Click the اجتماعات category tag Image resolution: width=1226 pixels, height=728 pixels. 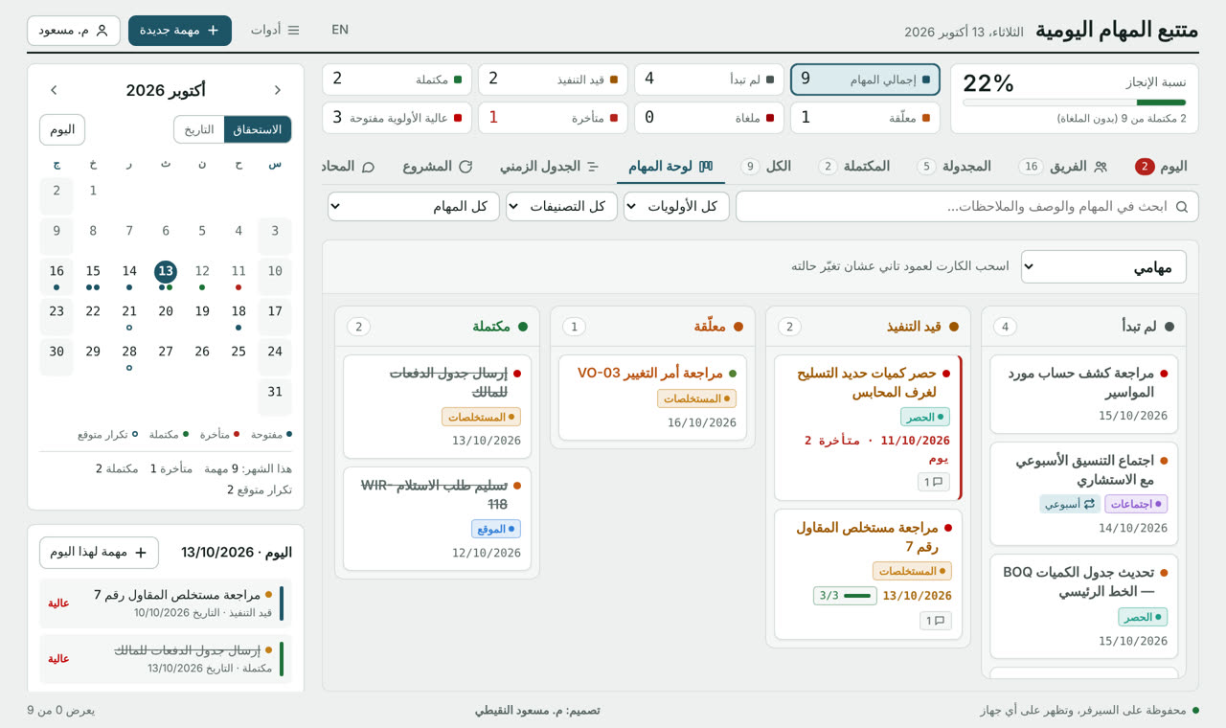(x=1136, y=504)
